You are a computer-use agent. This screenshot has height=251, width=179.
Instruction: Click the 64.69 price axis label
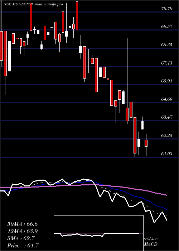pos(167,99)
